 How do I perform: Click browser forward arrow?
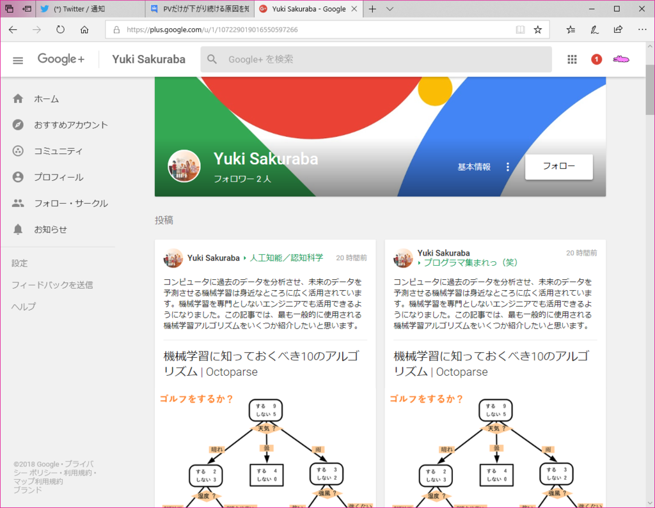click(36, 29)
